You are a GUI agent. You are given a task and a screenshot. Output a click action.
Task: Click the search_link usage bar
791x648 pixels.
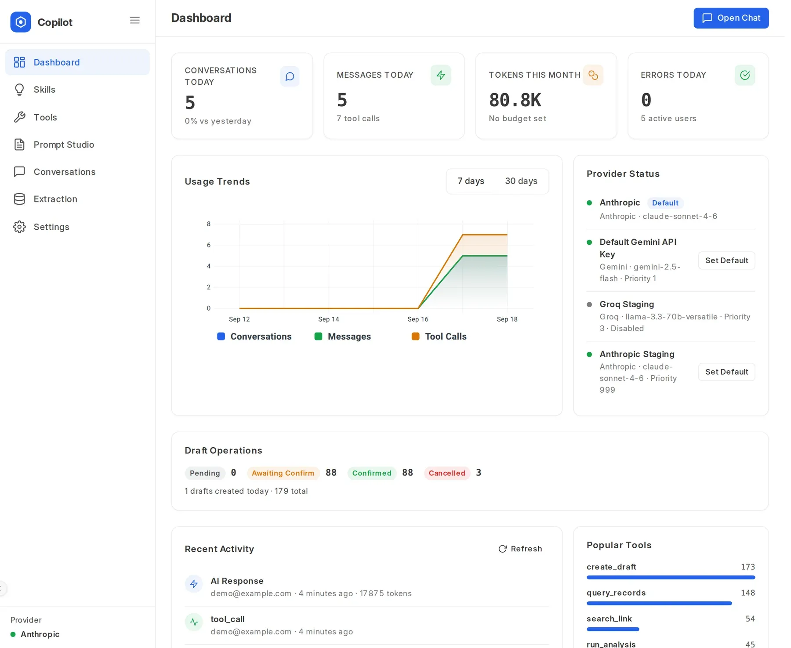point(613,629)
